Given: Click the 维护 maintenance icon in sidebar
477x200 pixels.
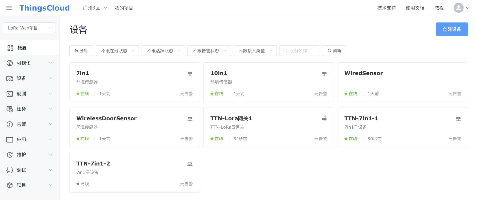Looking at the screenshot, I should click(x=10, y=155).
